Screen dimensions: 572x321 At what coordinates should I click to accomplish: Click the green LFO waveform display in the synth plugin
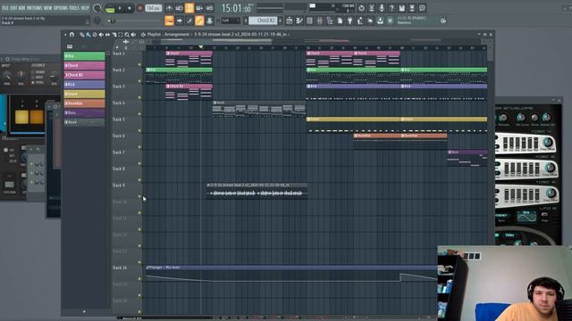tap(526, 216)
